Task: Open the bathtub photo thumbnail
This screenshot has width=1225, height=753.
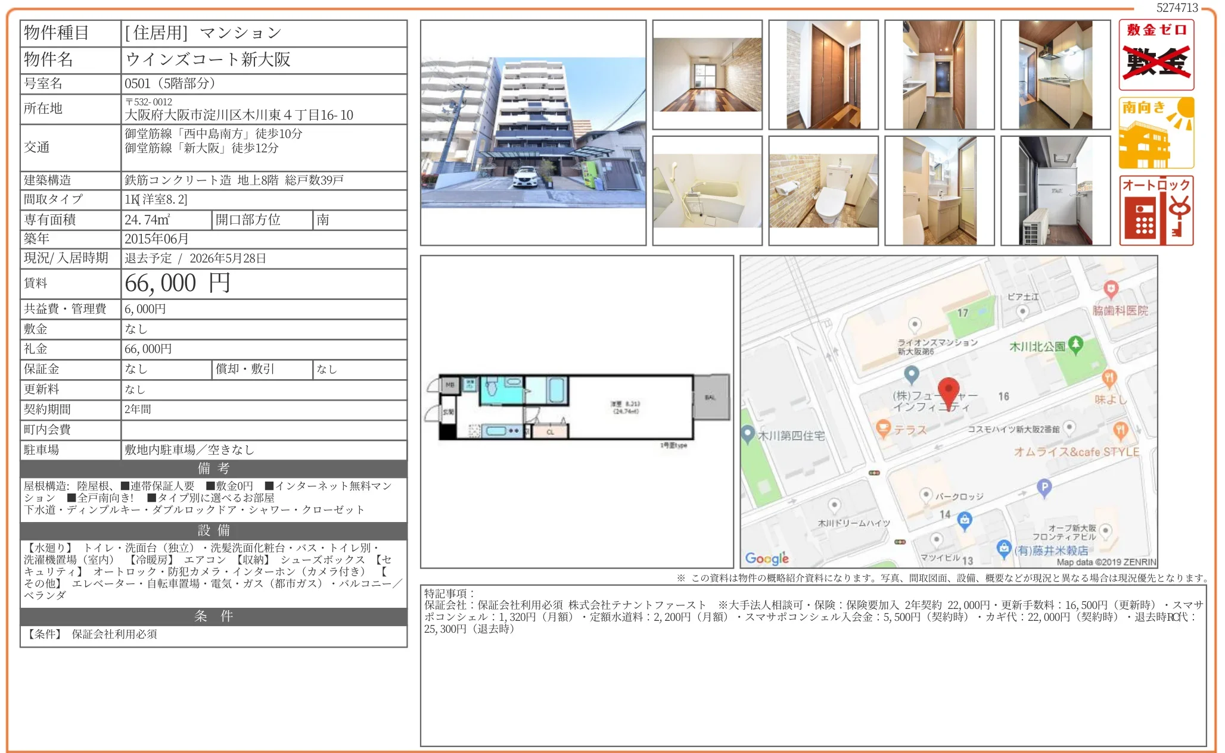Action: pos(707,191)
